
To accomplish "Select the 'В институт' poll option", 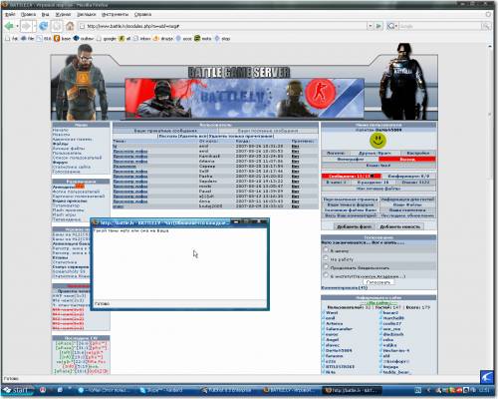I will 326,275.
